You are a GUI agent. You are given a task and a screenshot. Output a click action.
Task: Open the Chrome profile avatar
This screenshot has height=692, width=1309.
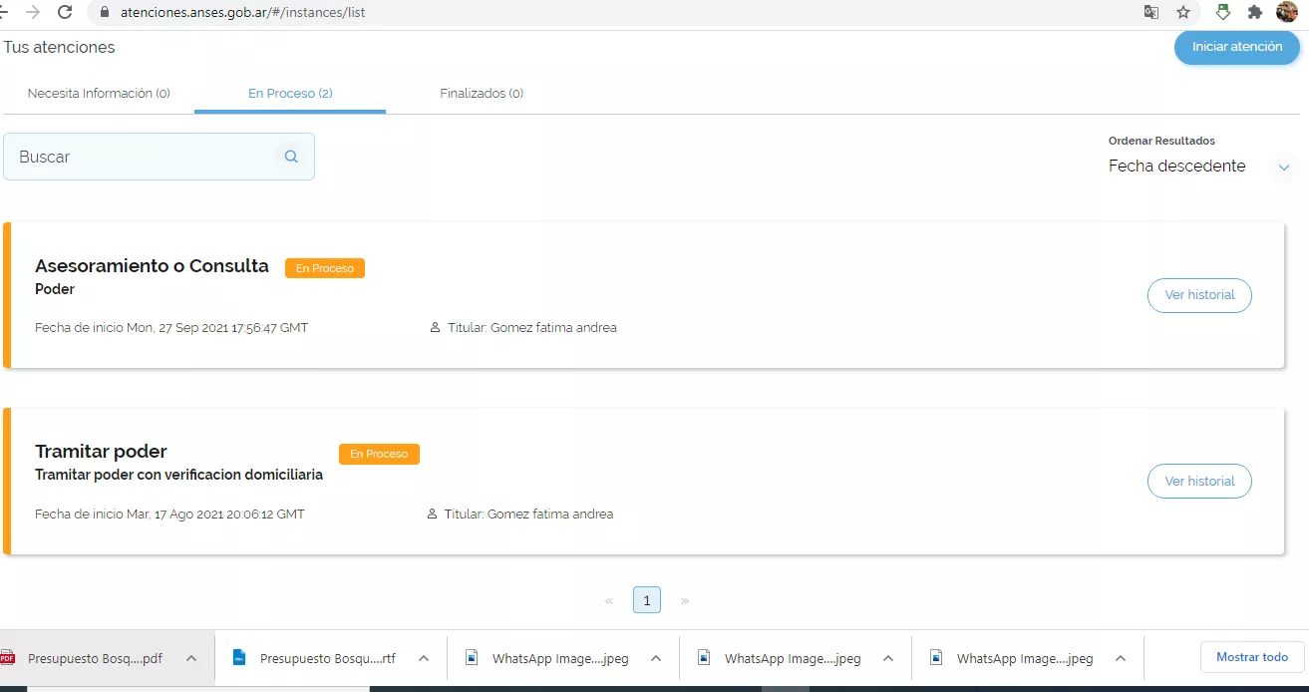click(1287, 12)
